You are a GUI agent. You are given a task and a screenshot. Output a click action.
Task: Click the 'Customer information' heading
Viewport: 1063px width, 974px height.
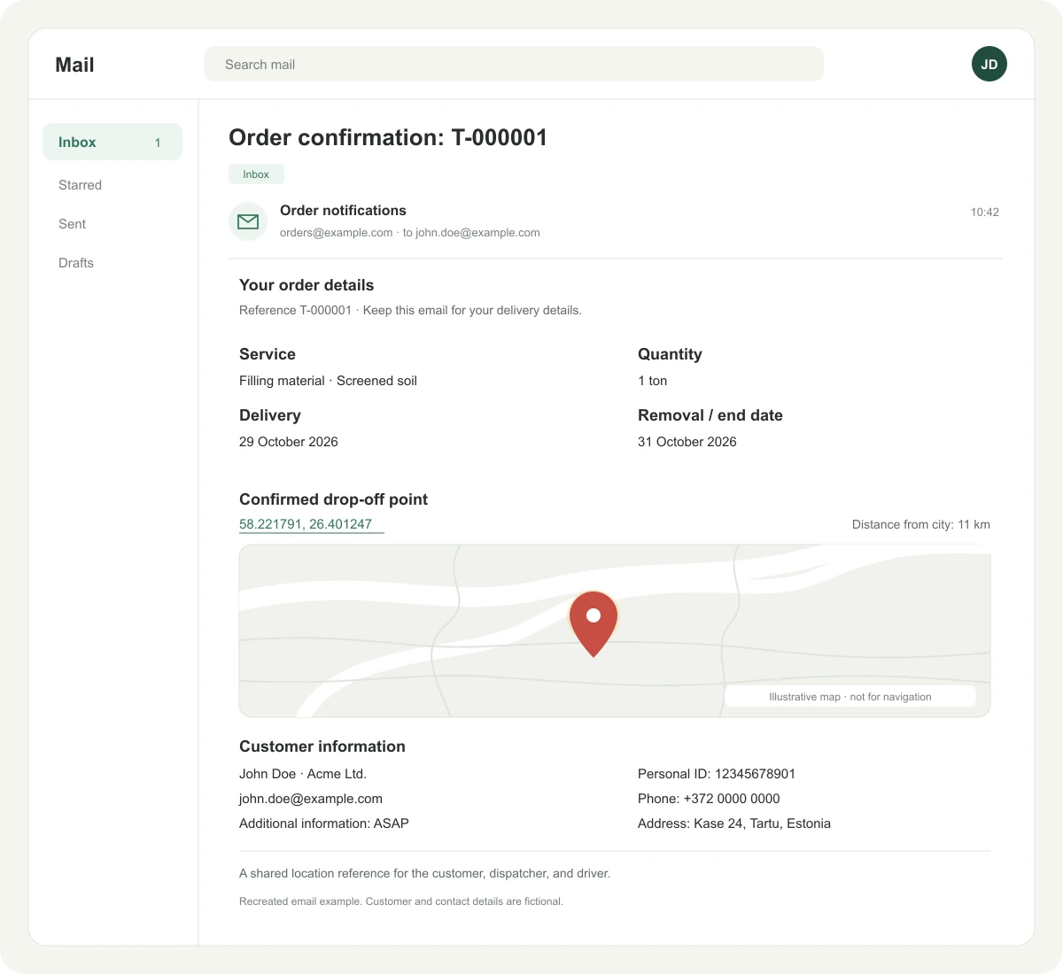pyautogui.click(x=322, y=746)
